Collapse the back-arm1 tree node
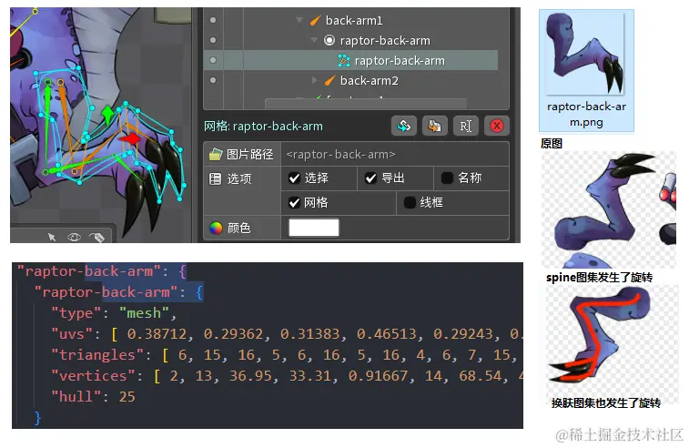 [299, 20]
